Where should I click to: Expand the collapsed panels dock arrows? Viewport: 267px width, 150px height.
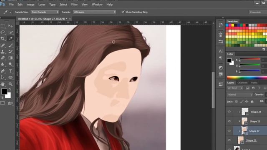tap(223, 18)
